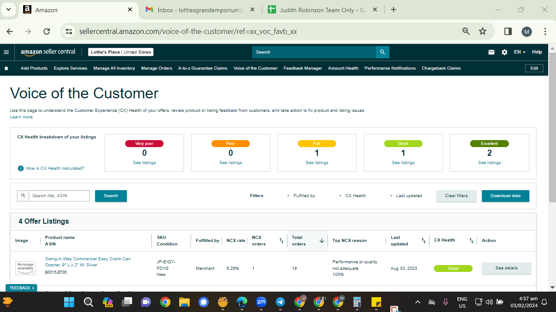
Task: Open Windows taskbar search icon
Action: point(89,302)
